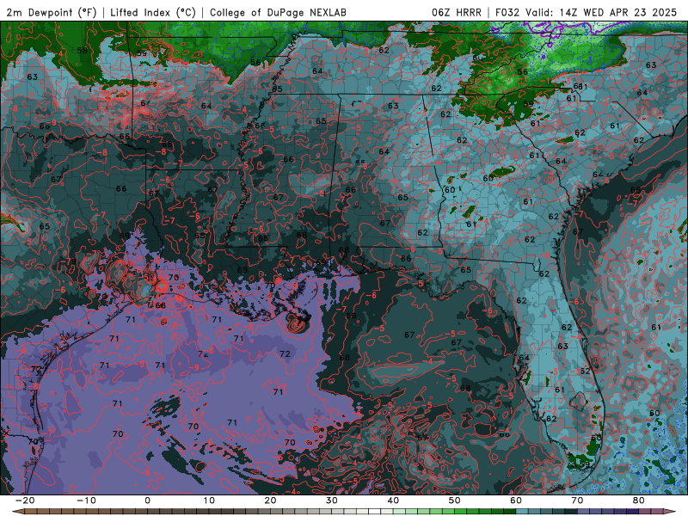
Task: Click the '20' label on the color scale
Action: coord(270,501)
